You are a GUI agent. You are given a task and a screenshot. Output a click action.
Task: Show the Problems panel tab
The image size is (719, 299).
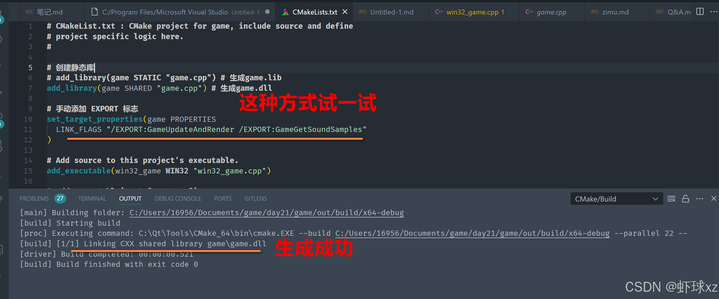tap(34, 199)
